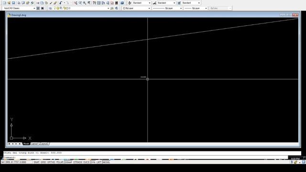306x172 pixels.
Task: Click the Workspace Settings icon
Action: click(x=38, y=8)
